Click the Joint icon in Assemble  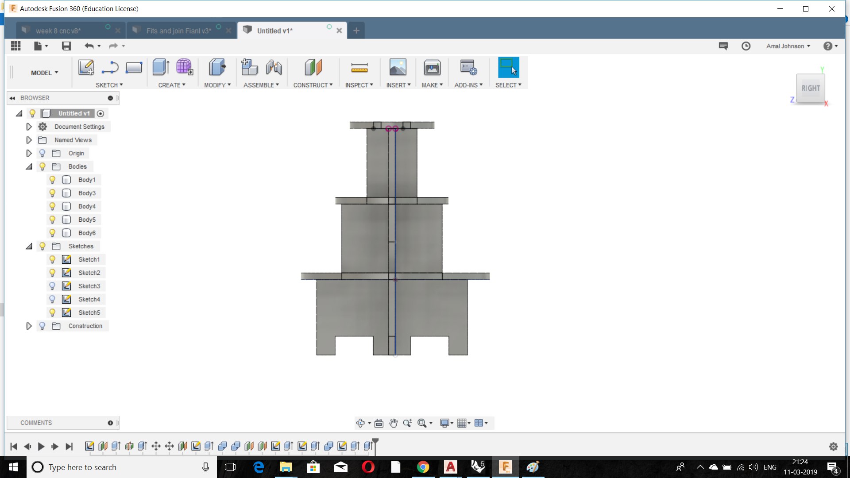pyautogui.click(x=274, y=68)
